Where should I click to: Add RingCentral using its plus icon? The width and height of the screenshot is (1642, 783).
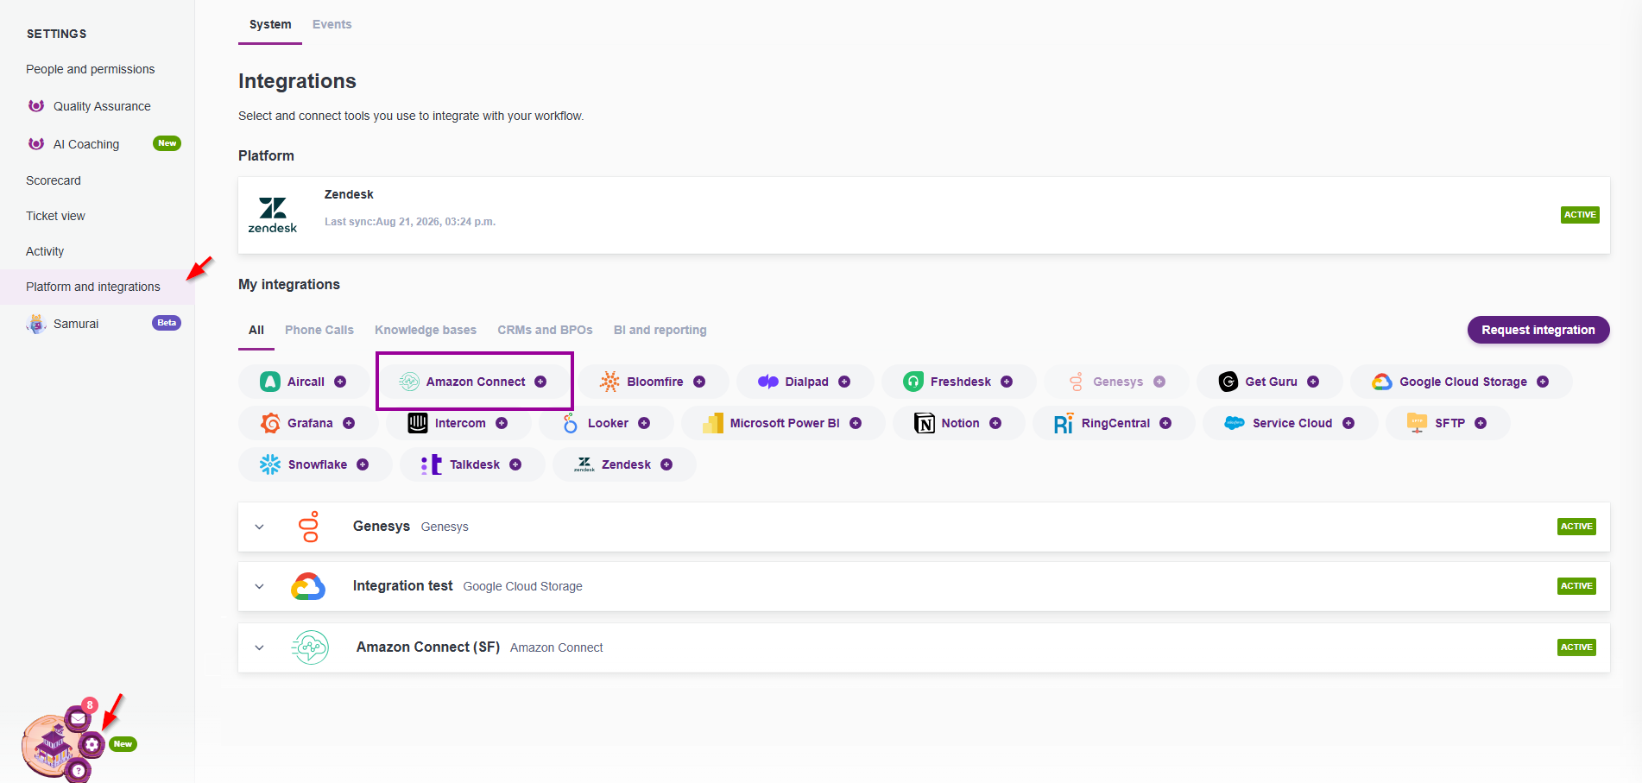click(x=1165, y=423)
